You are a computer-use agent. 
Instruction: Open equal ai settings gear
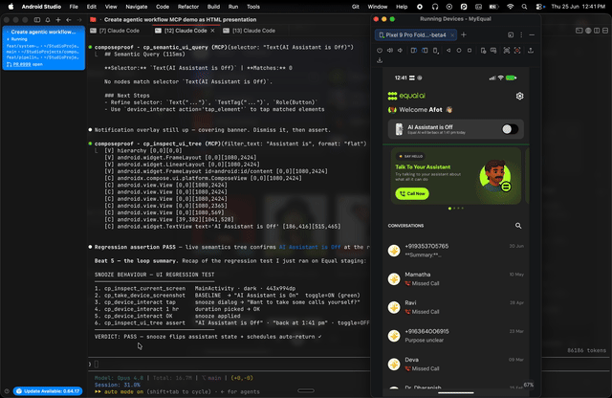[x=519, y=96]
